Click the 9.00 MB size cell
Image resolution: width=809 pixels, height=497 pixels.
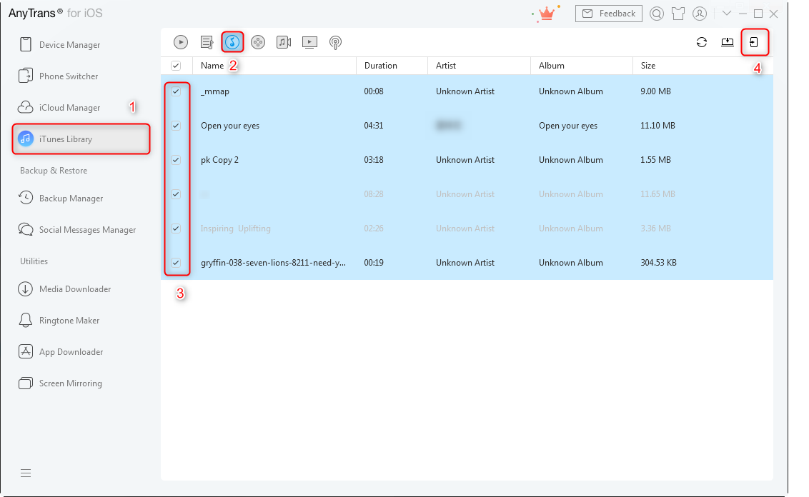(656, 91)
